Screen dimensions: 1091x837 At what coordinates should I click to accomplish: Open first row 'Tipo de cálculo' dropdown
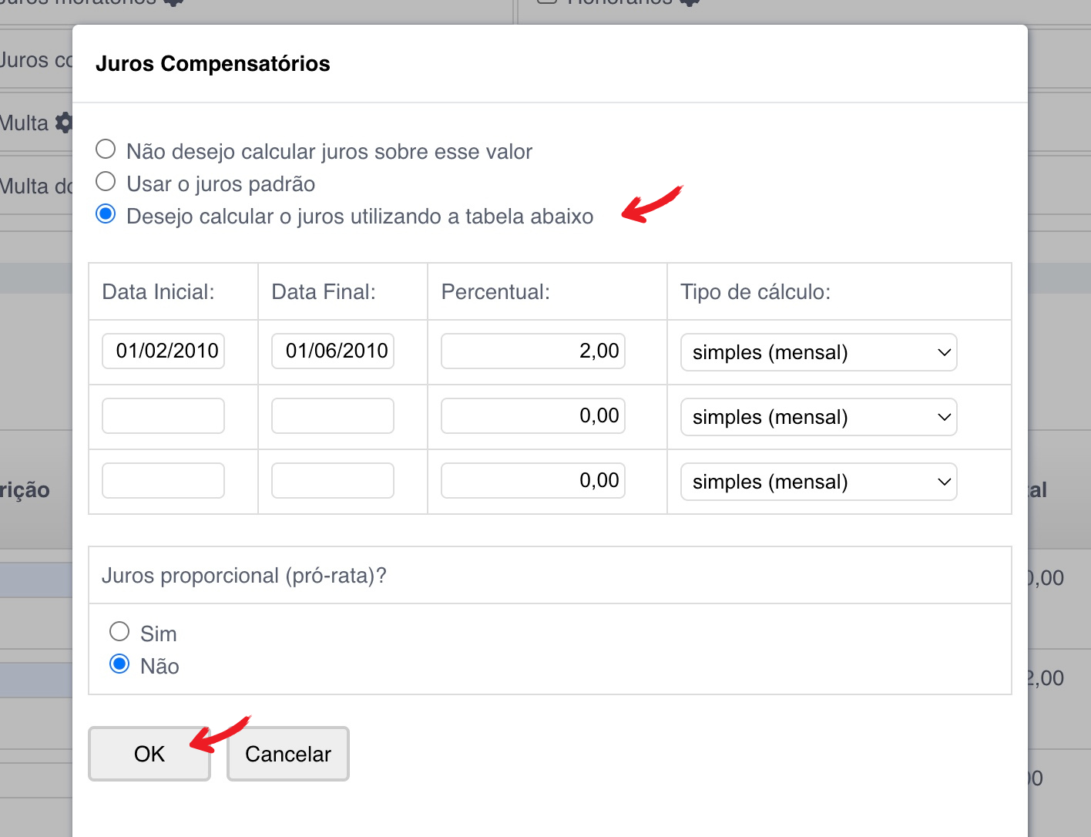818,352
